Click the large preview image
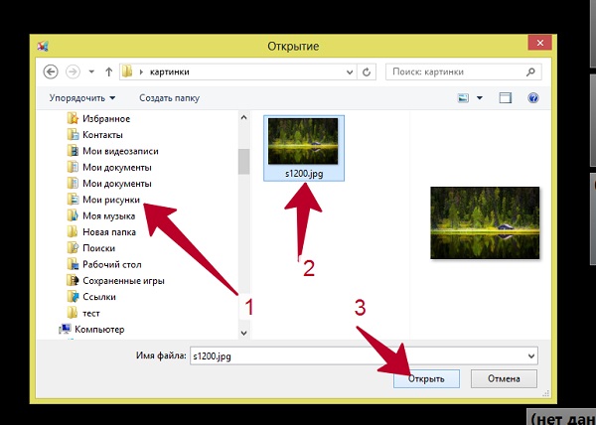 (x=485, y=223)
